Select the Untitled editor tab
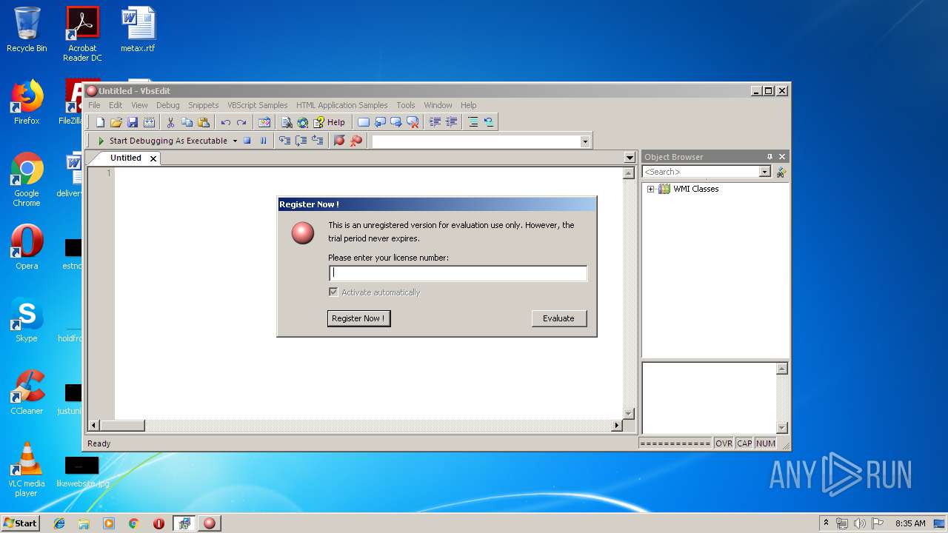The width and height of the screenshot is (948, 533). tap(125, 158)
